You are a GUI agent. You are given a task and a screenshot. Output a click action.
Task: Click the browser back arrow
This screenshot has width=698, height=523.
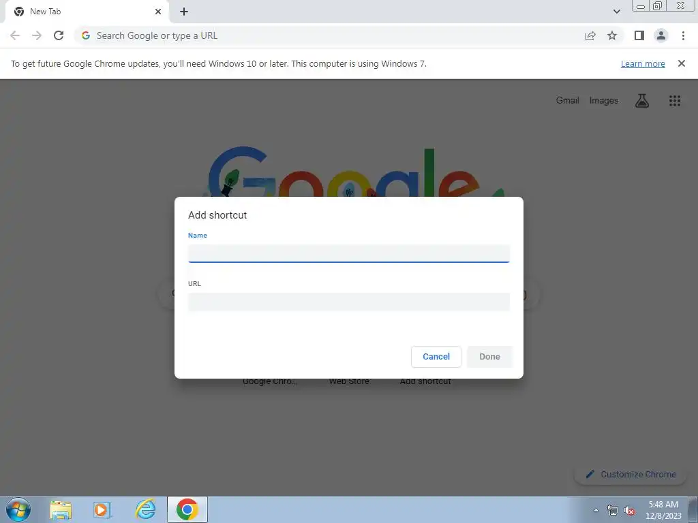click(x=15, y=35)
